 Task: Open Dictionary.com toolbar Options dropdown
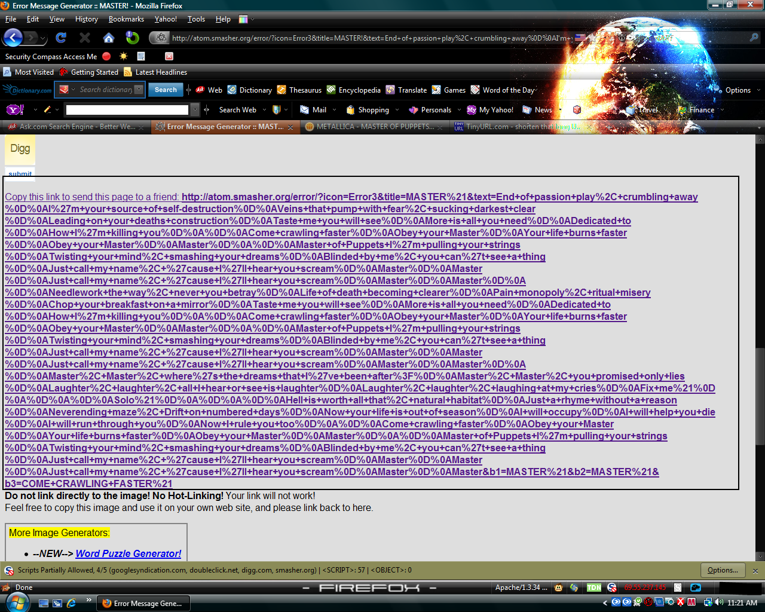coord(738,90)
